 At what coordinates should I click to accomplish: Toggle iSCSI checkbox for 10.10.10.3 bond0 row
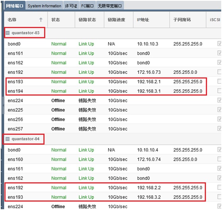tap(219, 44)
